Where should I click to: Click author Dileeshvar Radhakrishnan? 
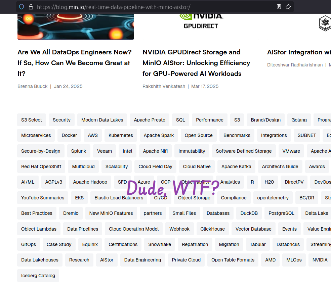click(x=295, y=65)
